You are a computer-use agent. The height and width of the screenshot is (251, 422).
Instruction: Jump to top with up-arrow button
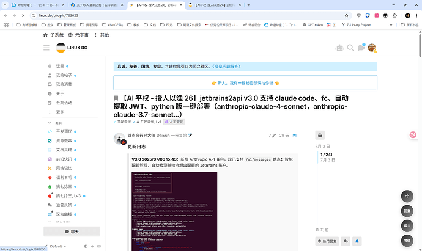[x=407, y=196]
